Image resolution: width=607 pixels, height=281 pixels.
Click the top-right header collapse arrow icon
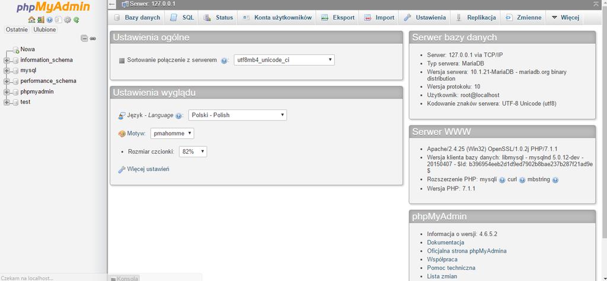point(596,4)
